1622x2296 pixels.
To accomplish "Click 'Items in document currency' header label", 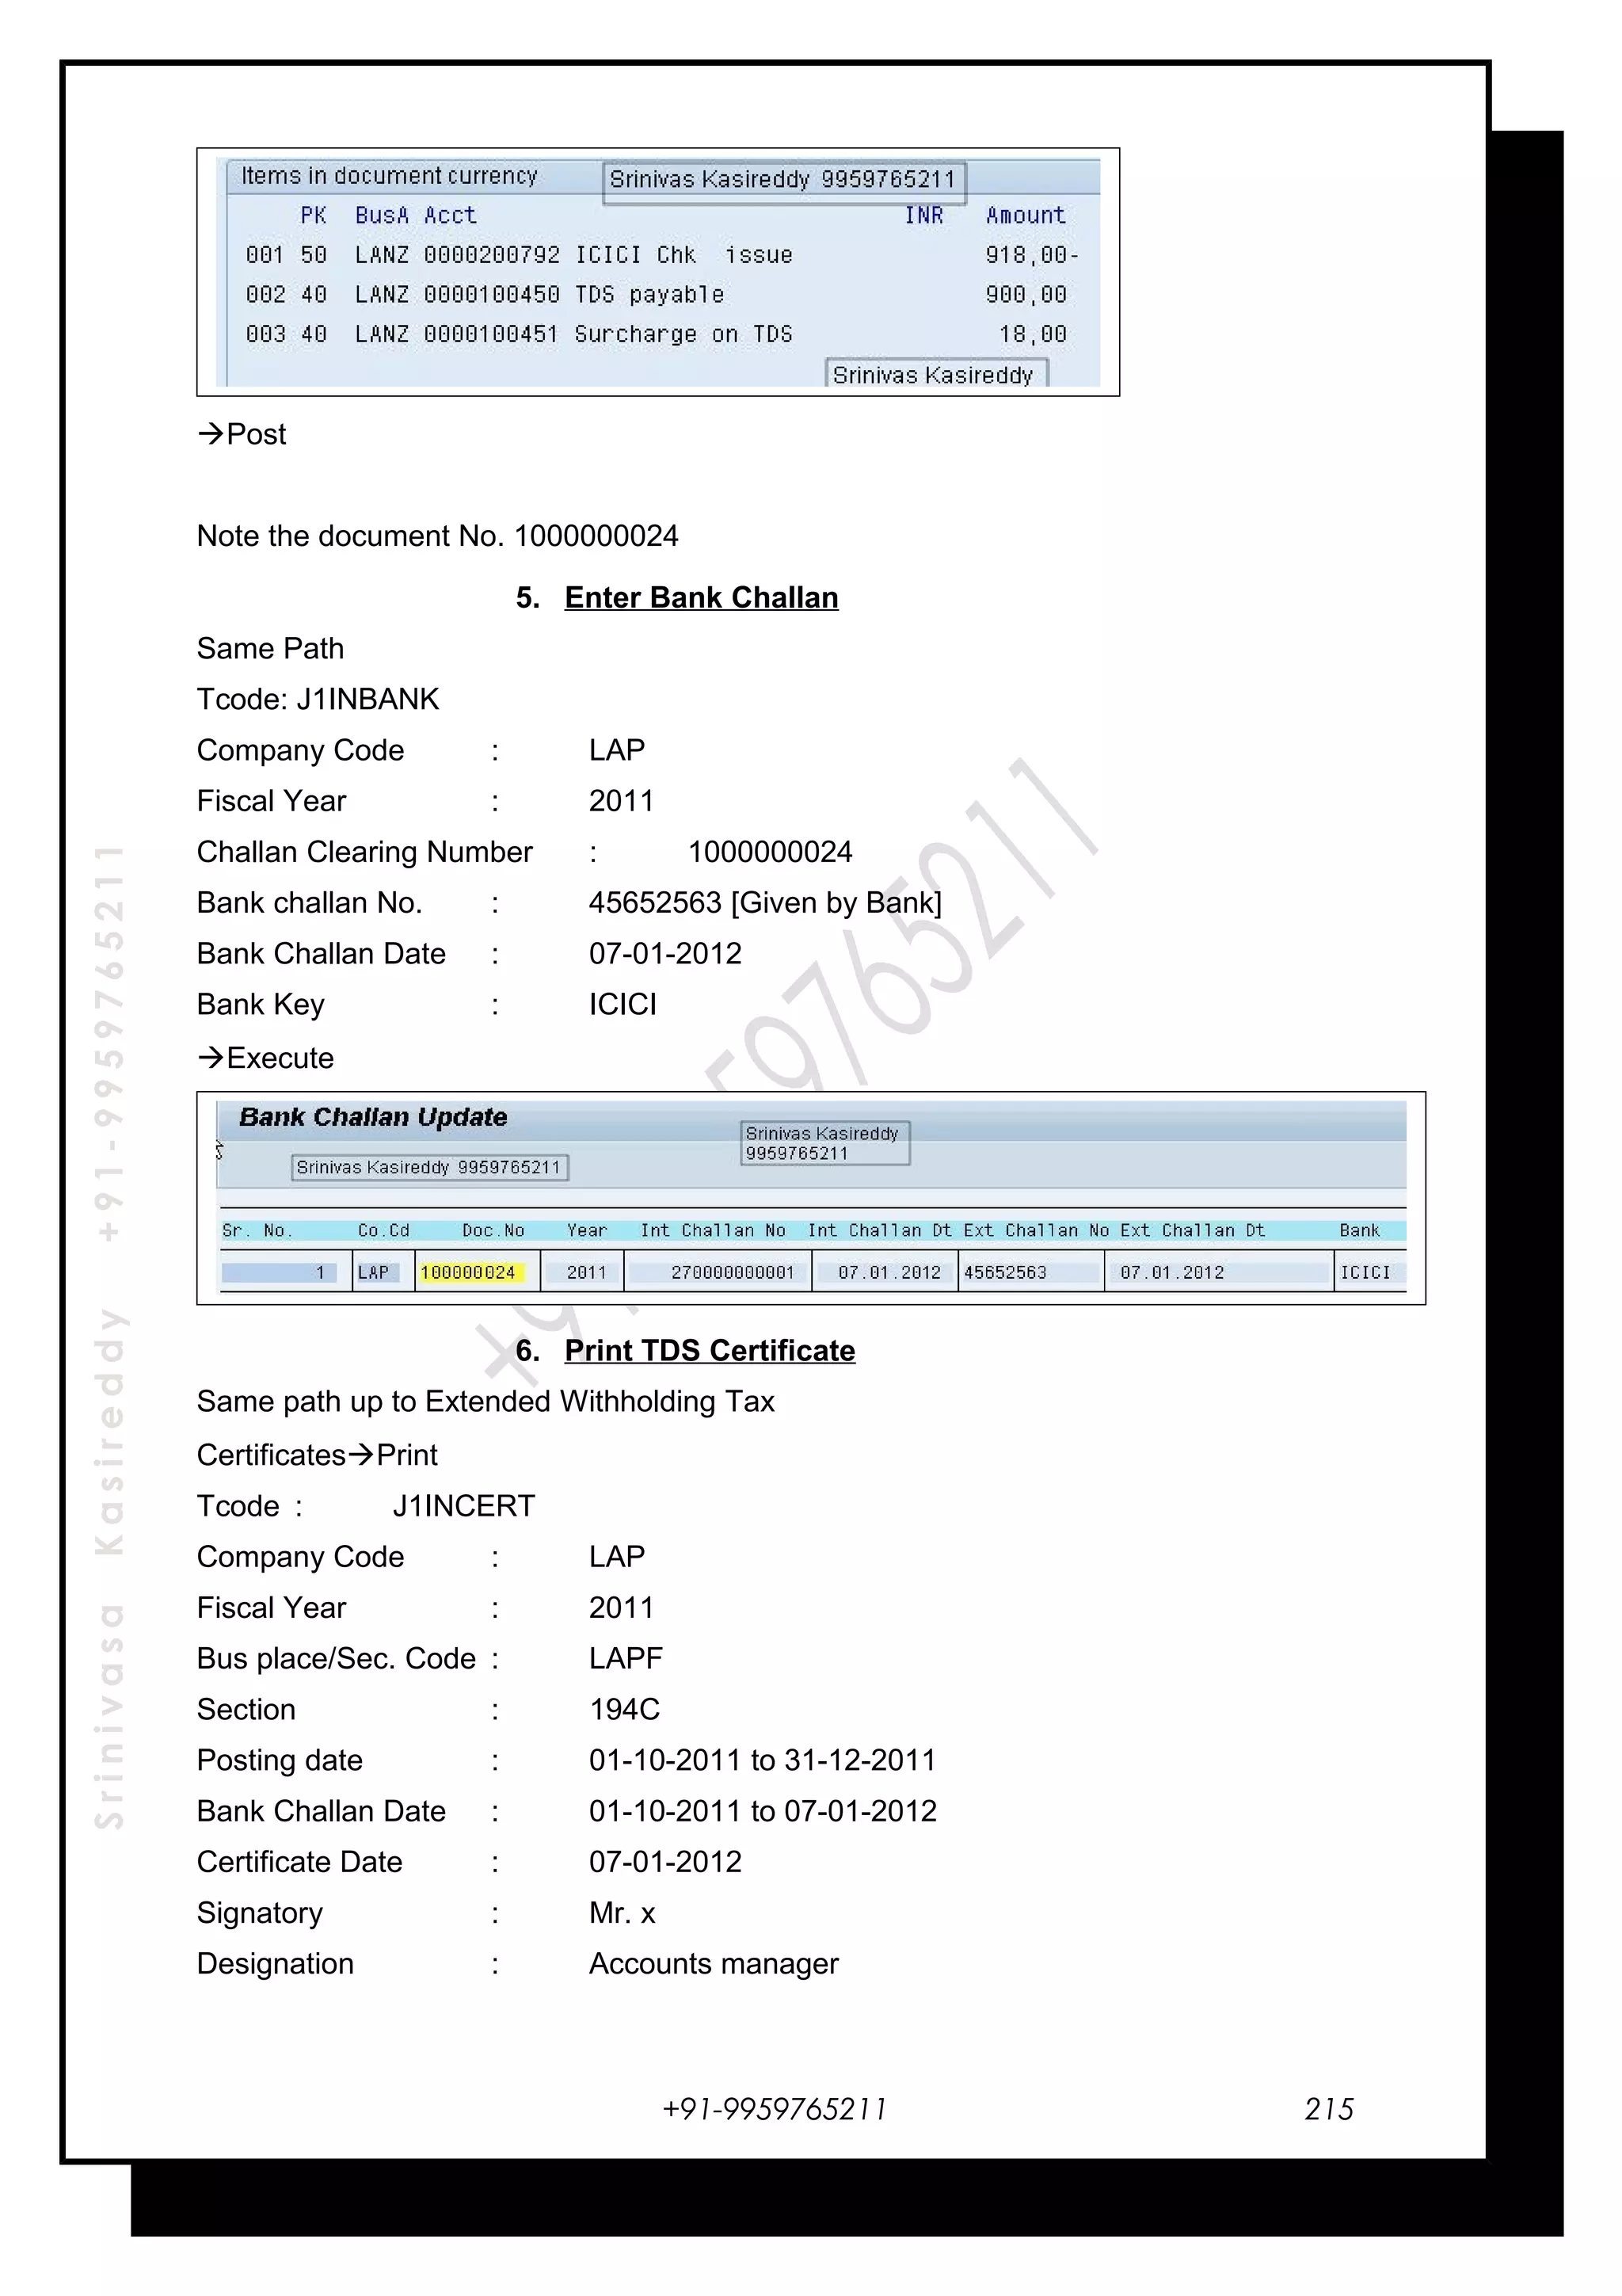I will click(x=389, y=176).
